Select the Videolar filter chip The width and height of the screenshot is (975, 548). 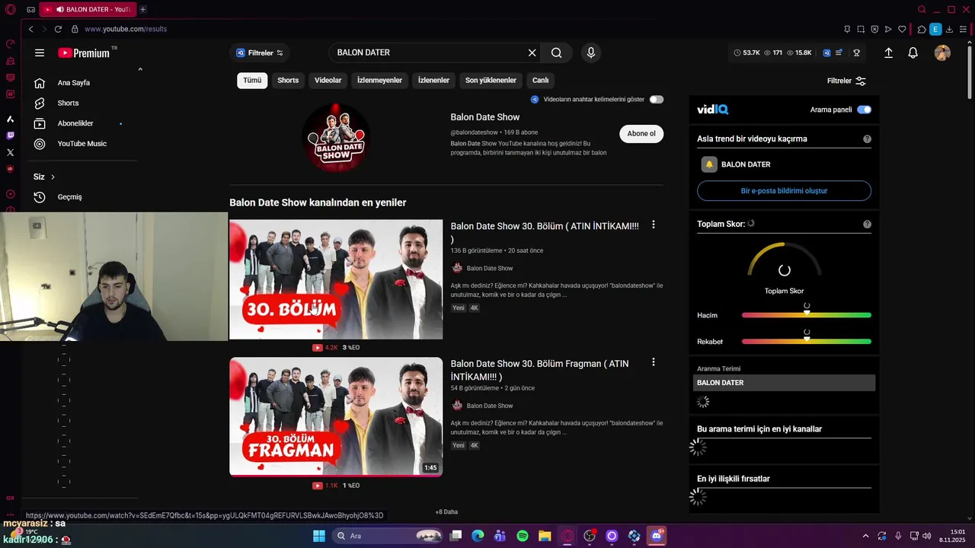pyautogui.click(x=328, y=80)
